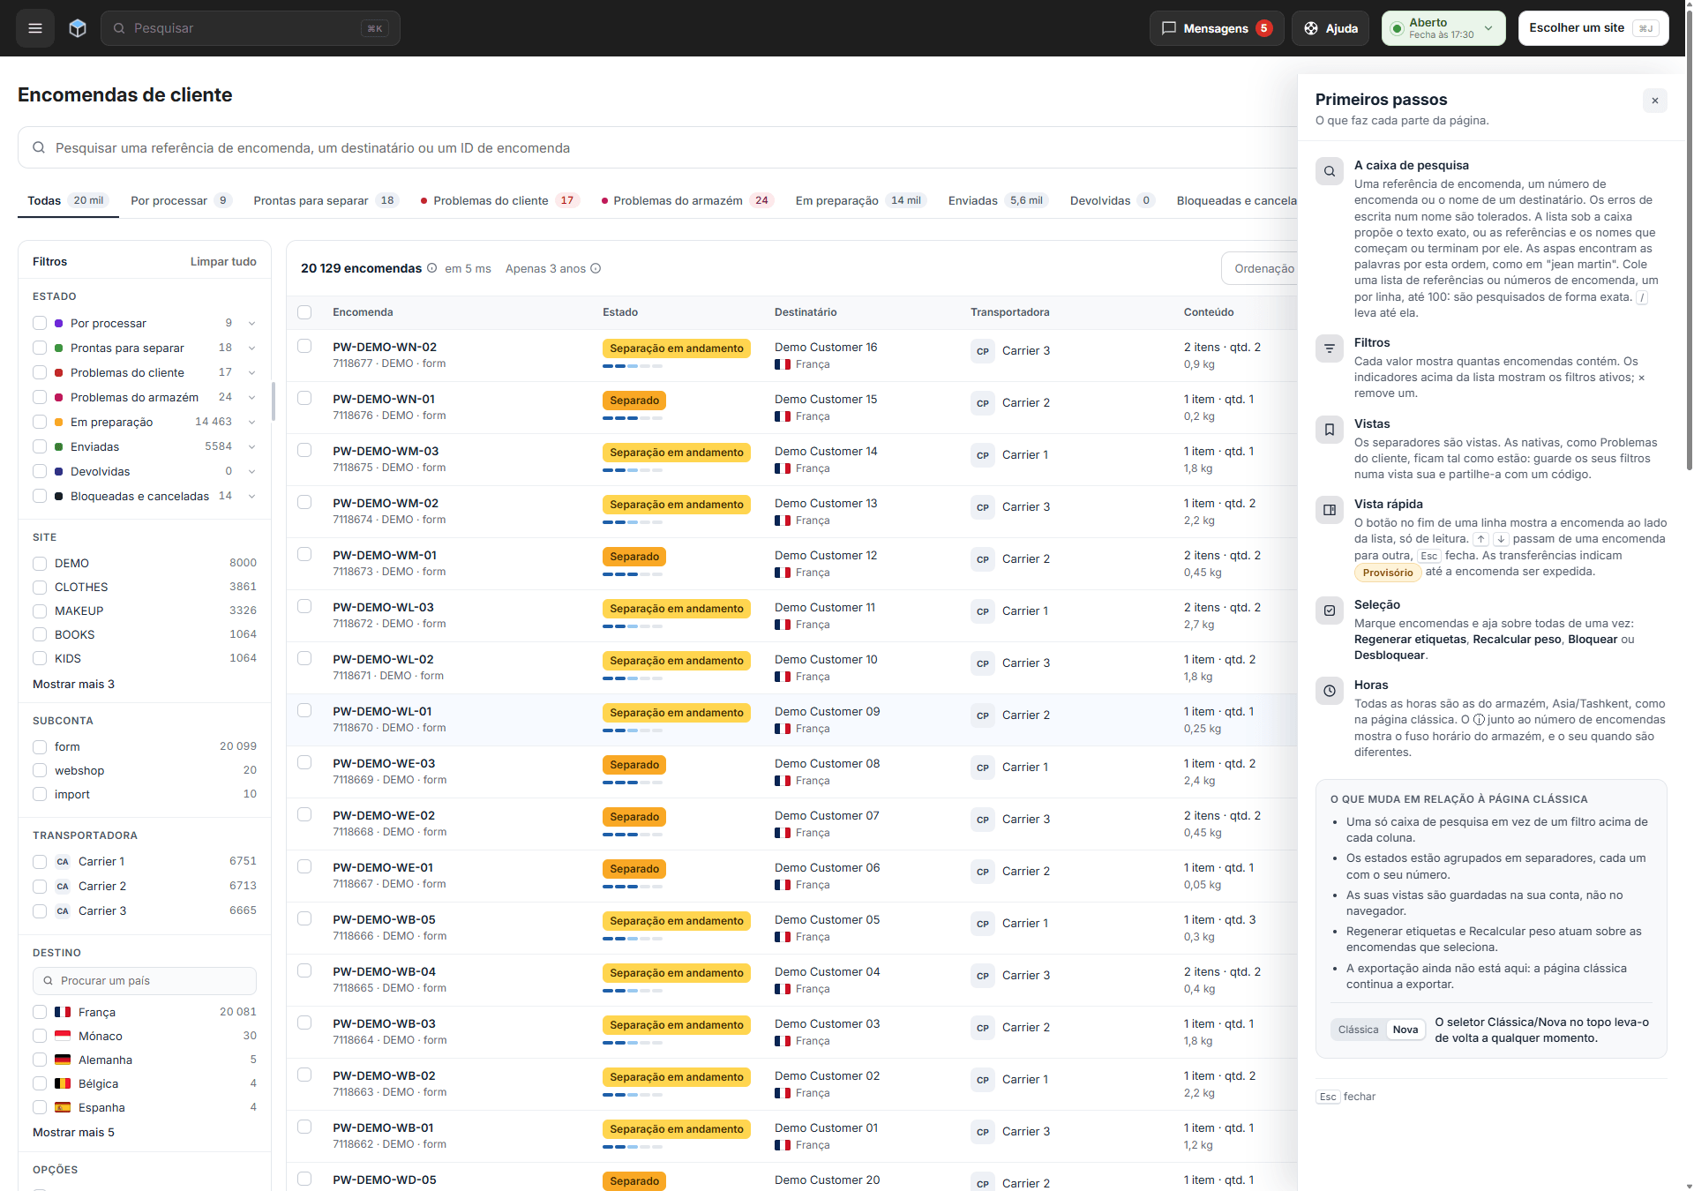Click Limpar tudo to clear filters
Screen dimensions: 1694x1191
point(223,262)
